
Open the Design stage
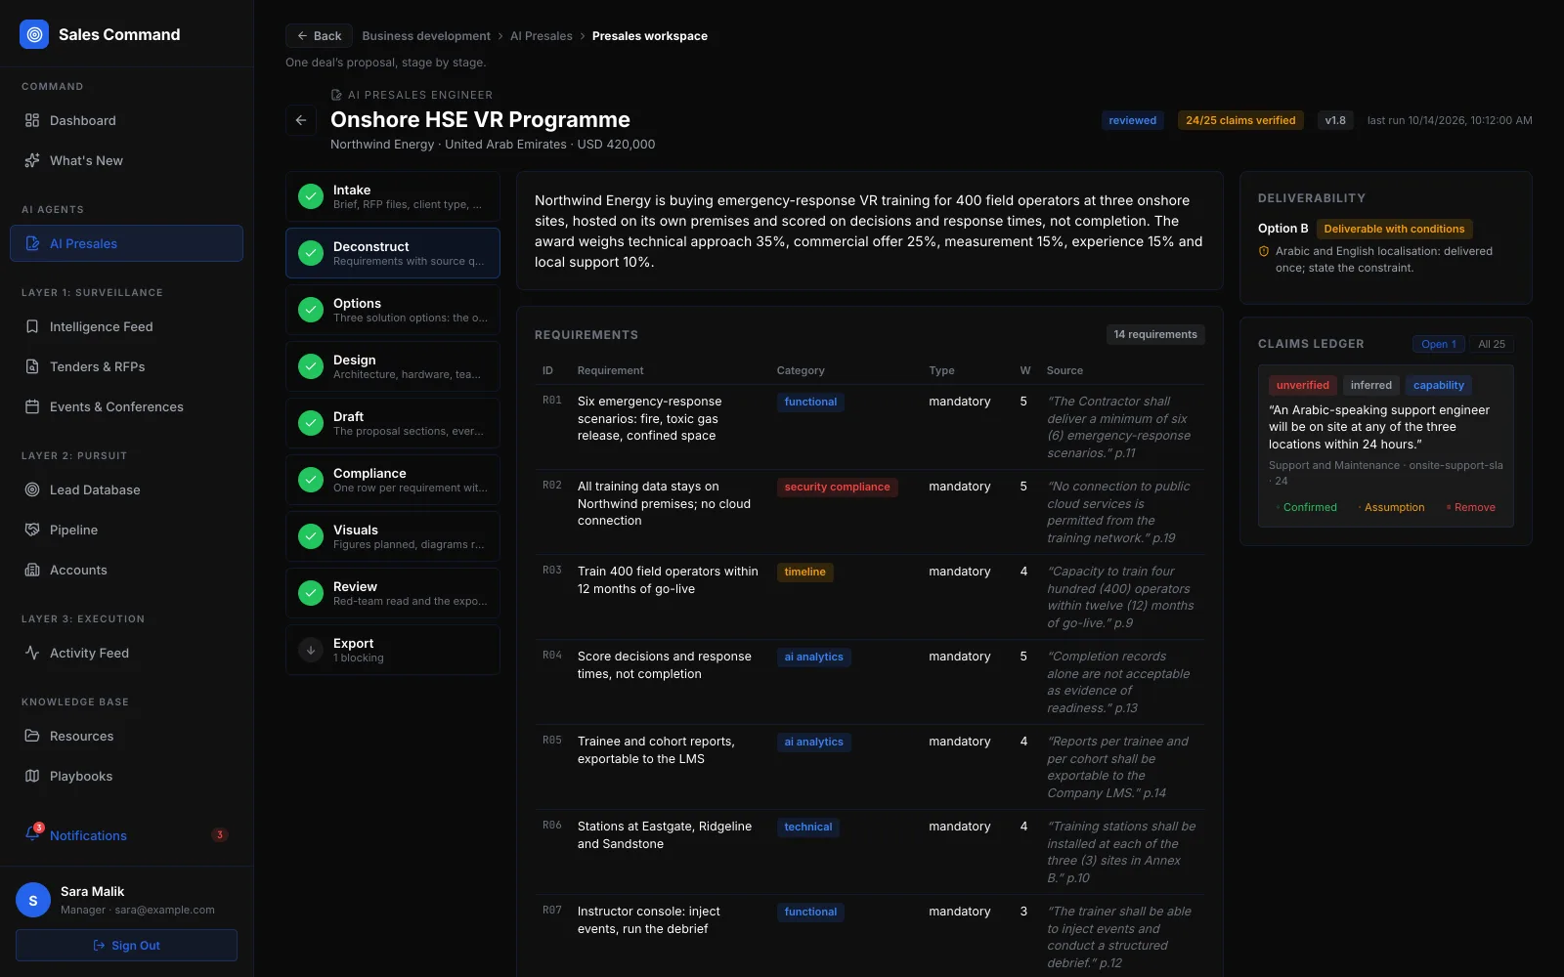coord(393,366)
